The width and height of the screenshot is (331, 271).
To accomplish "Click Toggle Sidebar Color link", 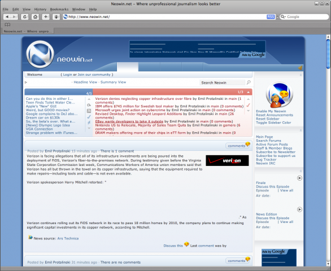I will coord(273,123).
